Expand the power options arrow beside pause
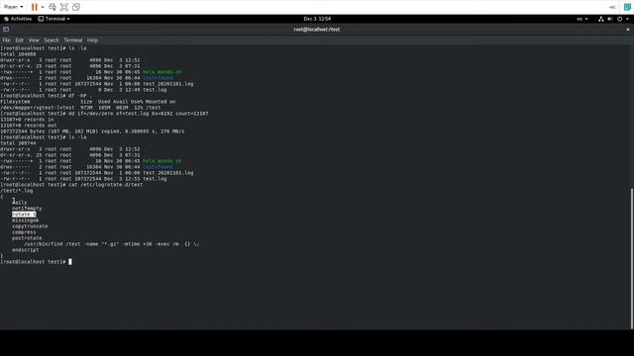The image size is (634, 356). pos(43,7)
